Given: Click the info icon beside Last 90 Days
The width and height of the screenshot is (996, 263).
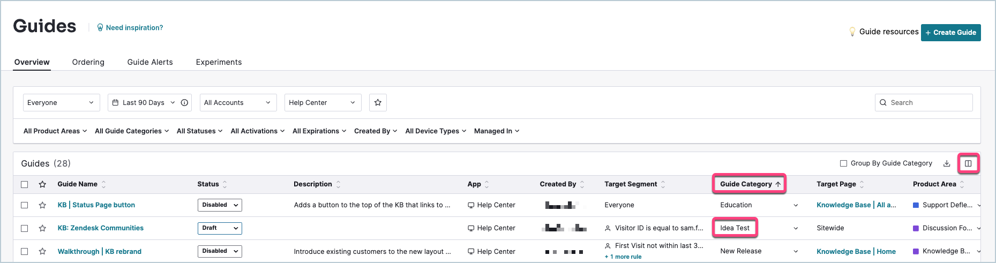Looking at the screenshot, I should click(184, 103).
